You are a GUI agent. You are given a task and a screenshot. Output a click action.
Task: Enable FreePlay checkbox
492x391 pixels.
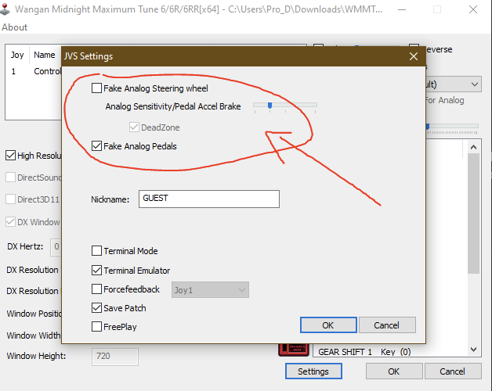[x=96, y=326]
